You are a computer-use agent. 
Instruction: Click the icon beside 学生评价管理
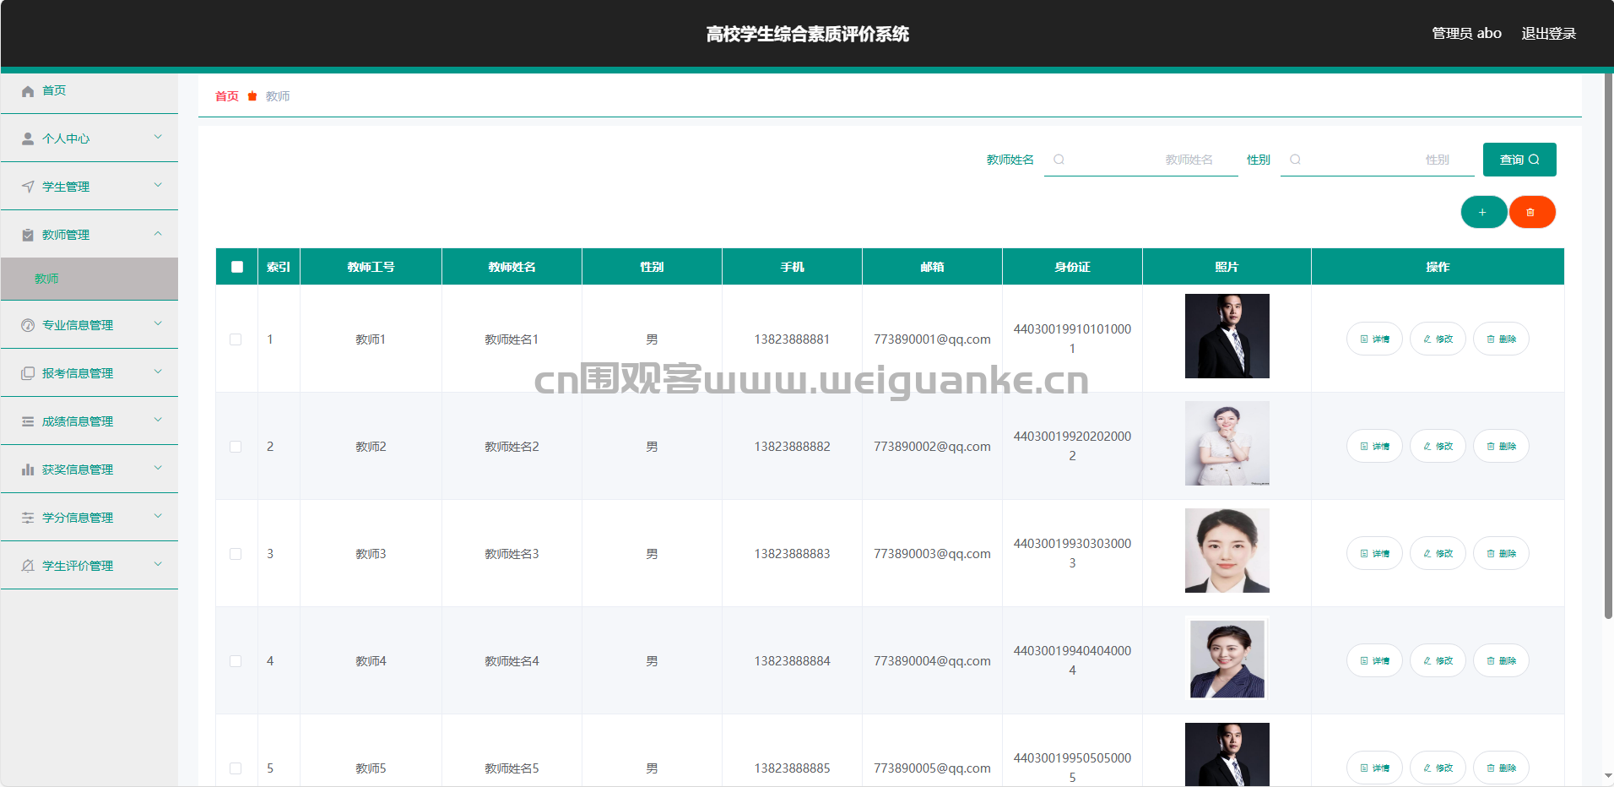[x=28, y=566]
